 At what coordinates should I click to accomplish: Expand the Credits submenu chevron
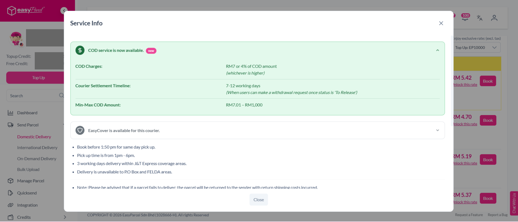point(65,217)
